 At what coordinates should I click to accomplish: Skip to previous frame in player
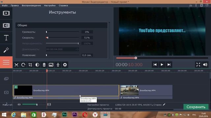tap(155, 65)
